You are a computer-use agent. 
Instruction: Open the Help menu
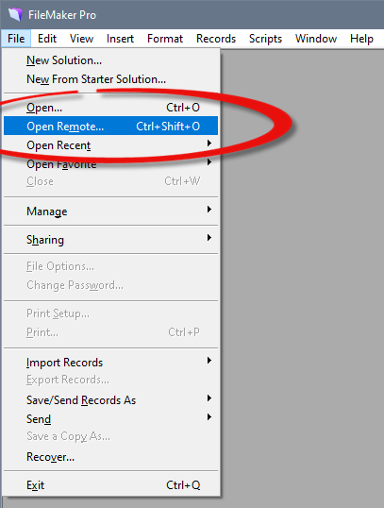[x=361, y=39]
